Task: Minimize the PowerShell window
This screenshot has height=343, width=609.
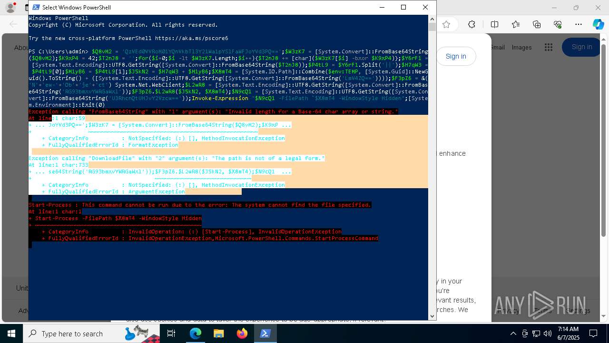Action: pyautogui.click(x=382, y=7)
